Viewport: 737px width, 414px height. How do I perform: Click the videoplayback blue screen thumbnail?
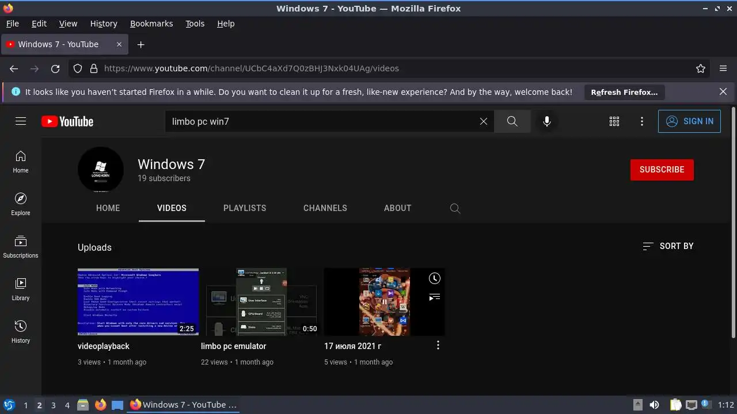[138, 302]
